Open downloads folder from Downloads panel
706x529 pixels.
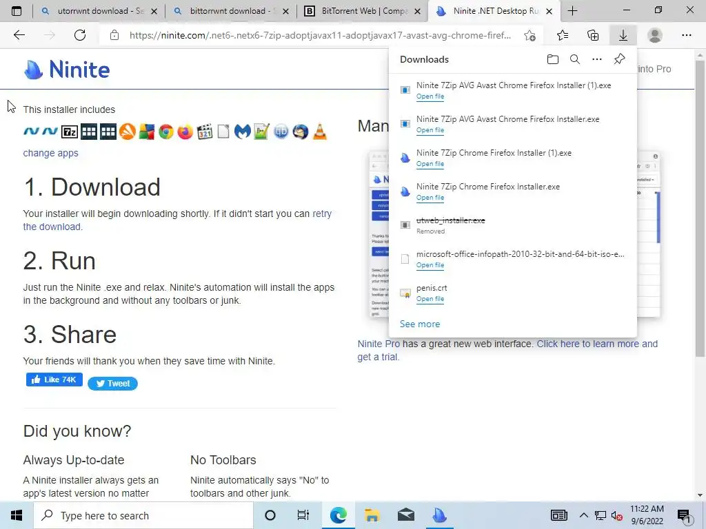tap(553, 59)
